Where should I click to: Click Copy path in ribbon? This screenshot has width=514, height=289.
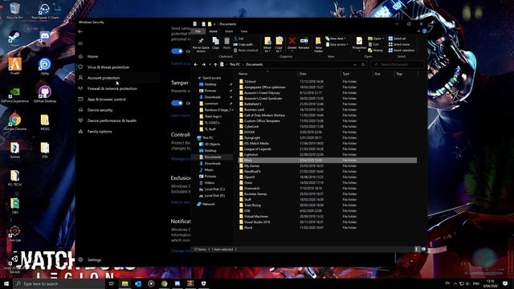pyautogui.click(x=243, y=45)
